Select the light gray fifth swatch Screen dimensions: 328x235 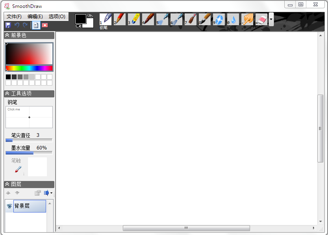32,77
